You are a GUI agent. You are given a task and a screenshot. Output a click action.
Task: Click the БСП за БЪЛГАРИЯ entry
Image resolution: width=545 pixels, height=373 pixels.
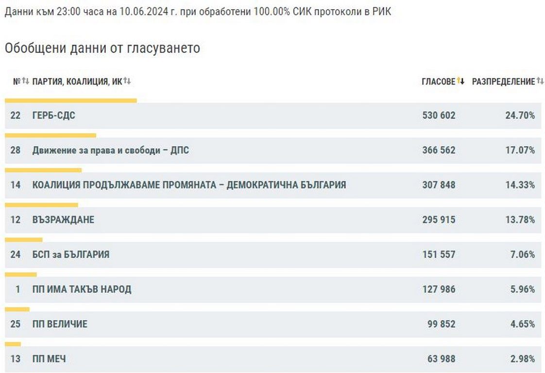point(71,254)
